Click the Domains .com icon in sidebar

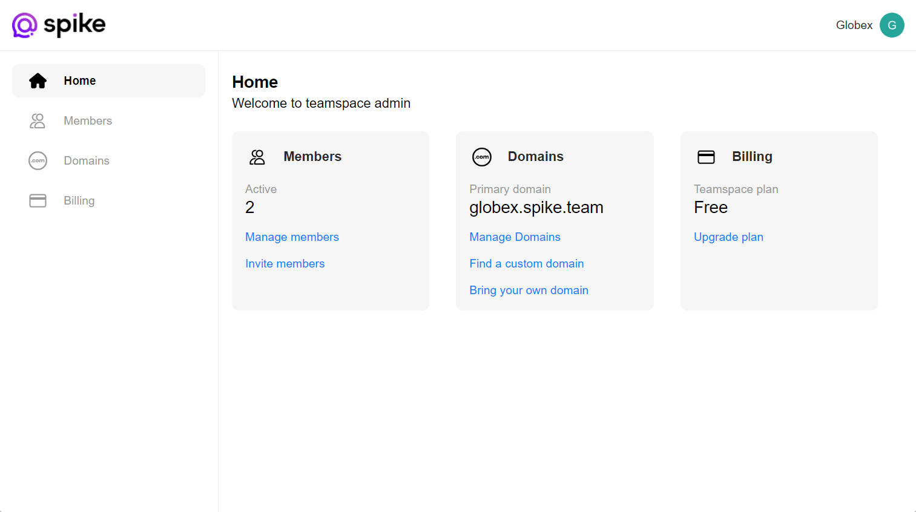pos(38,160)
